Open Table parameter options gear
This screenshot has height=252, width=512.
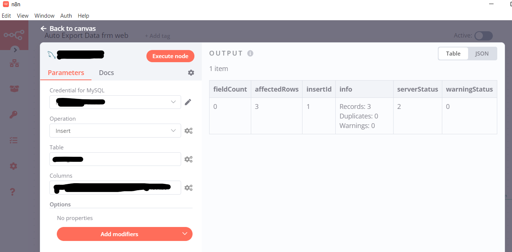click(188, 159)
